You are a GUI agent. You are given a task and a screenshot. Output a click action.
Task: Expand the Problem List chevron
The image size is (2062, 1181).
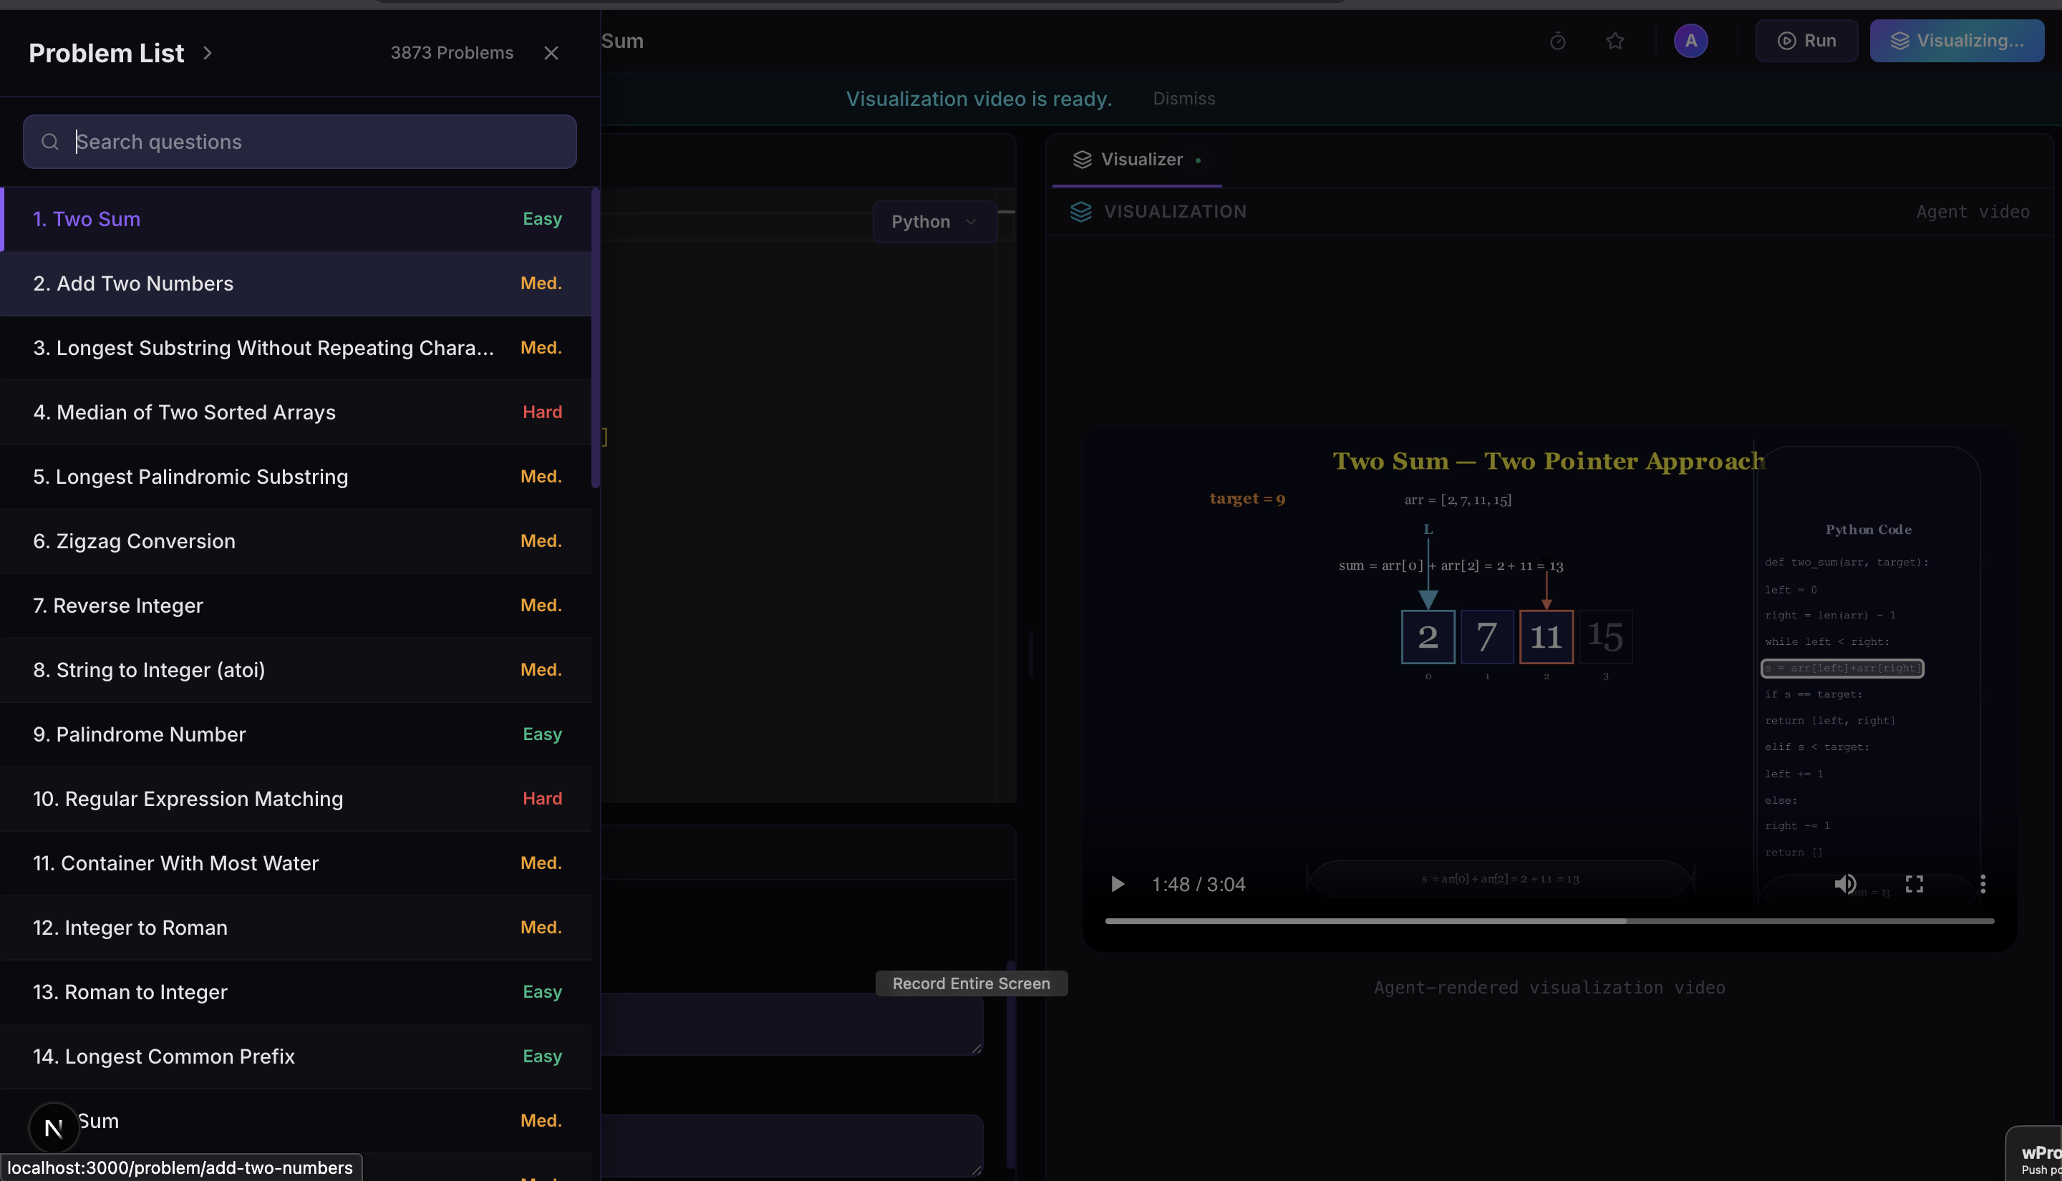click(208, 53)
